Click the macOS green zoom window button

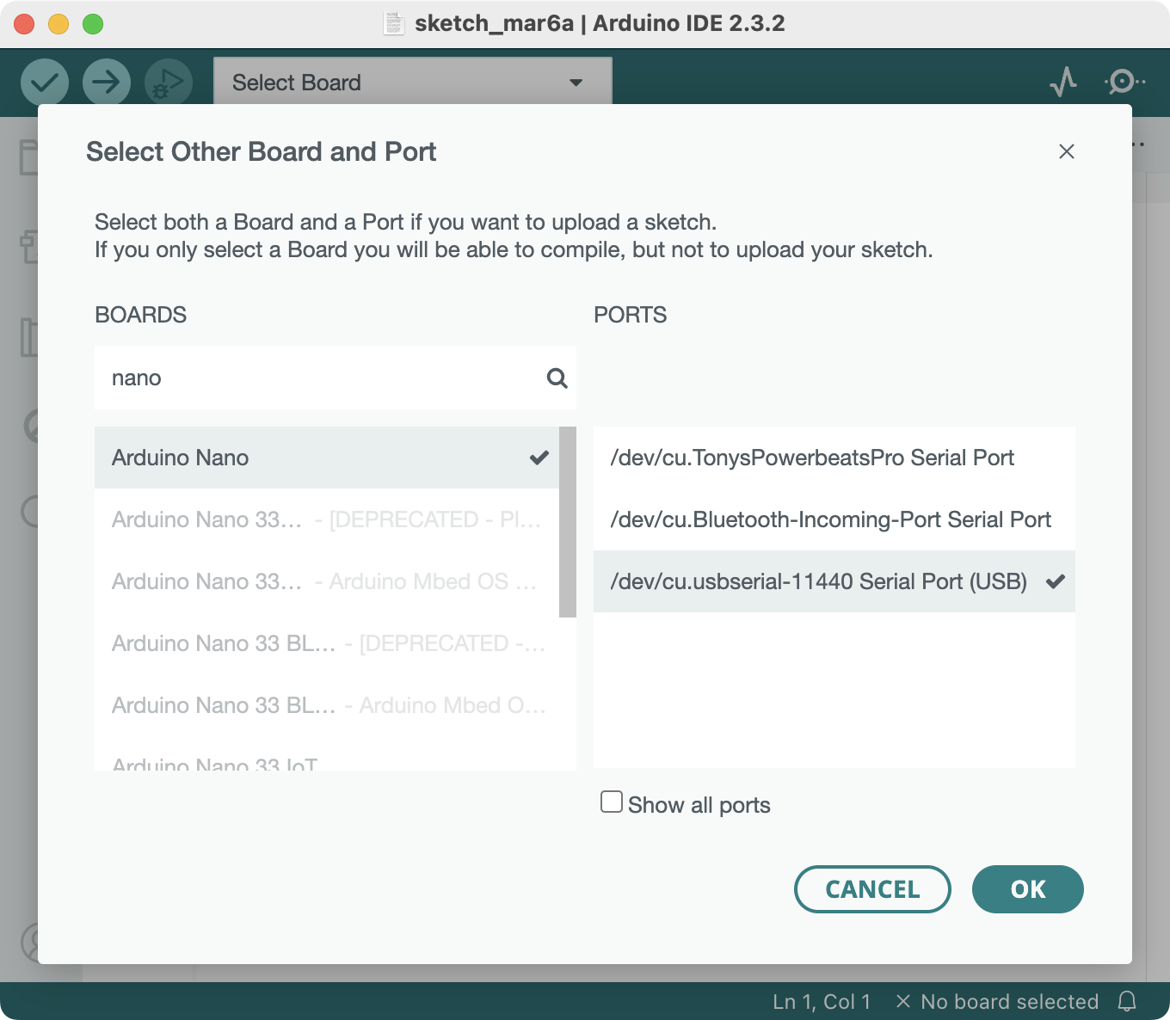coord(93,24)
